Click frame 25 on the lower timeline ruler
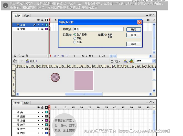The height and width of the screenshot is (136, 183). 90,108
